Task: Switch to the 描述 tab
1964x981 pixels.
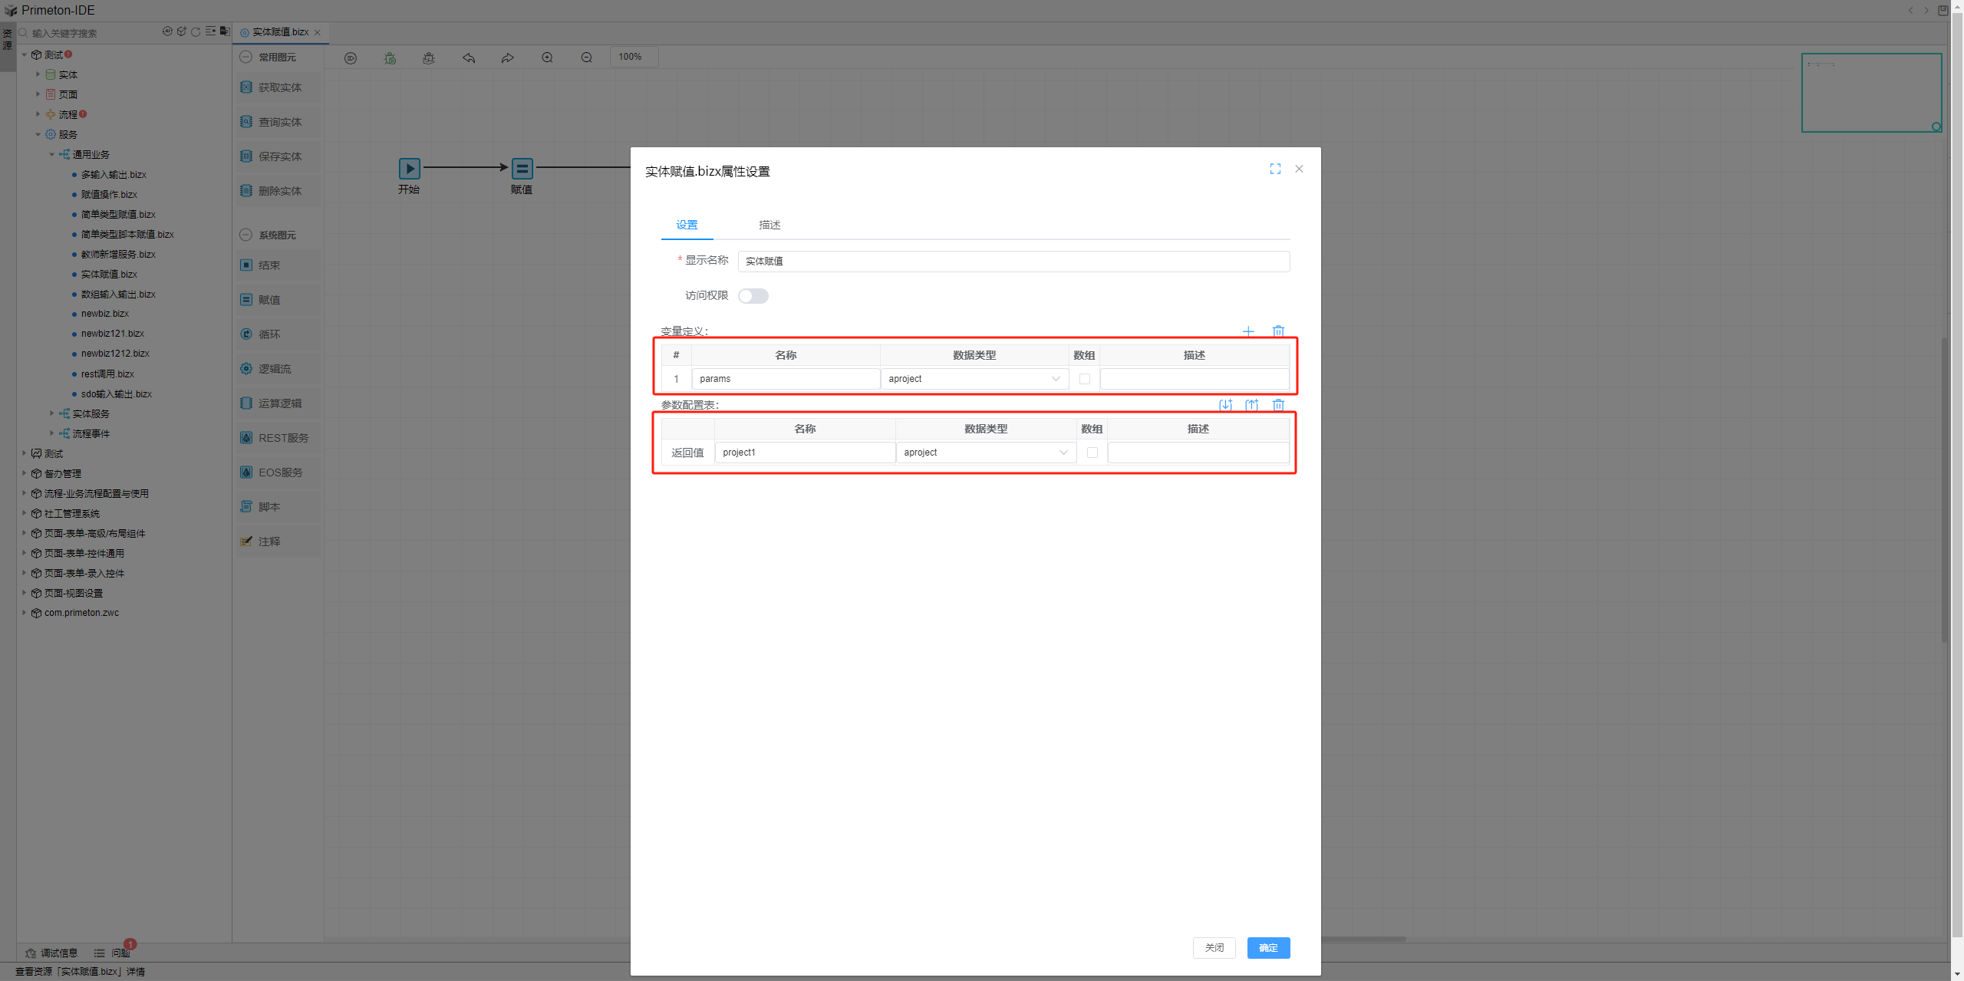Action: (x=769, y=225)
